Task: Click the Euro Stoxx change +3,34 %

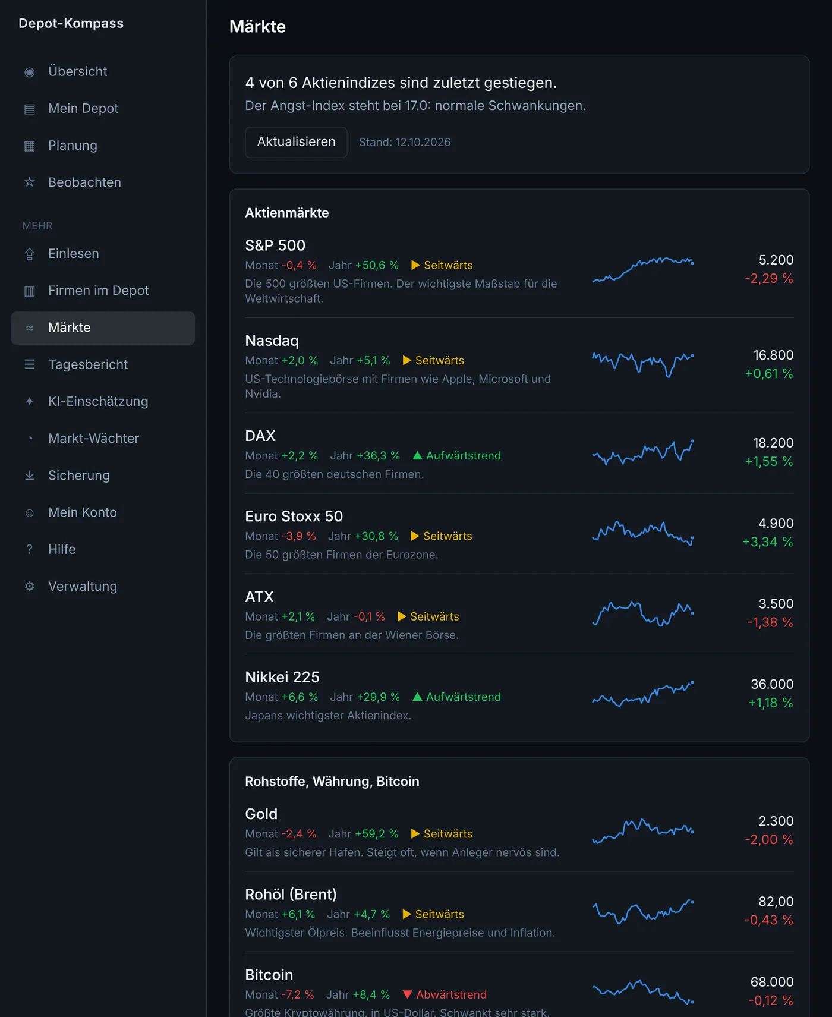Action: click(x=768, y=541)
